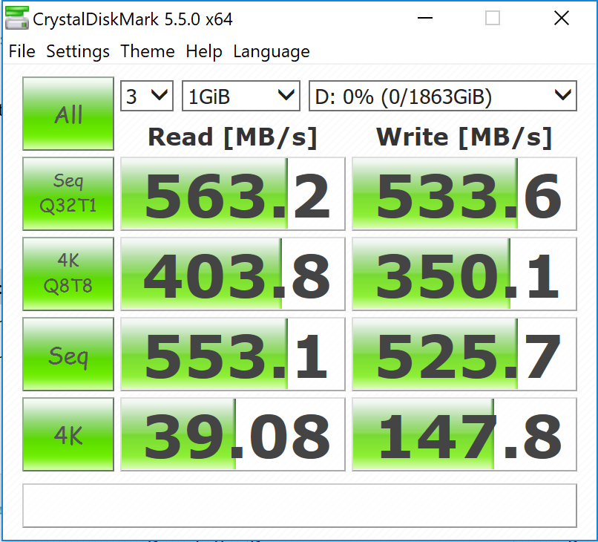The height and width of the screenshot is (542, 598).
Task: Click the Read [MB/s] column header
Action: click(233, 137)
